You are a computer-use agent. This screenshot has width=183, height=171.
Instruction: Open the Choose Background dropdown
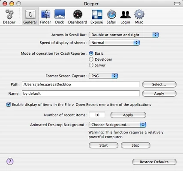pos(117,125)
